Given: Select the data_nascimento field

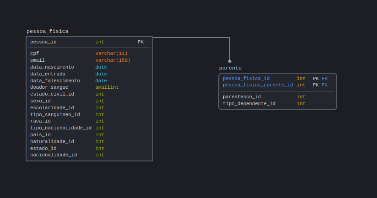Looking at the screenshot, I should point(89,67).
